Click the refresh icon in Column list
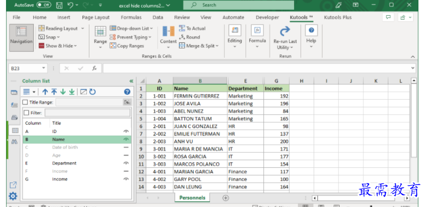Screen dimensions: 425x207 (x=92, y=92)
